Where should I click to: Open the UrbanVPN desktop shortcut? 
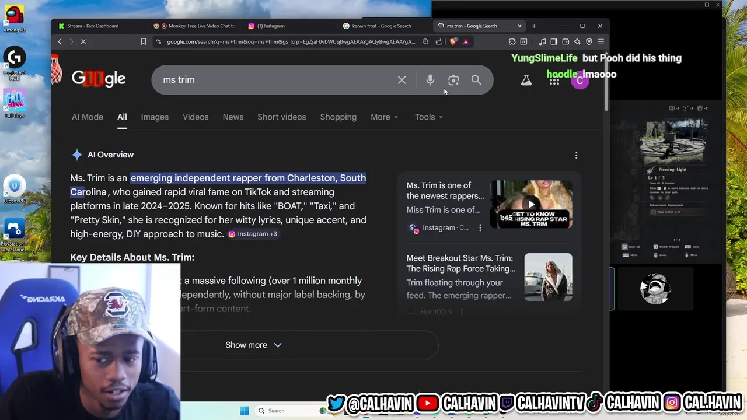coord(15,190)
